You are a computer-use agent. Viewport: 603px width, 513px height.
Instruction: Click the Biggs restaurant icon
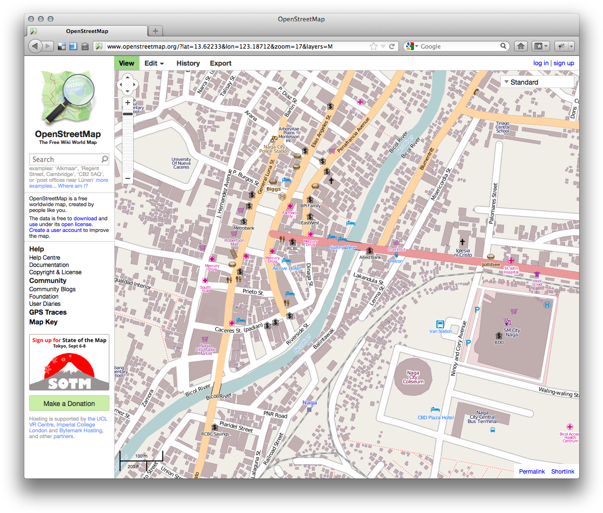273,182
